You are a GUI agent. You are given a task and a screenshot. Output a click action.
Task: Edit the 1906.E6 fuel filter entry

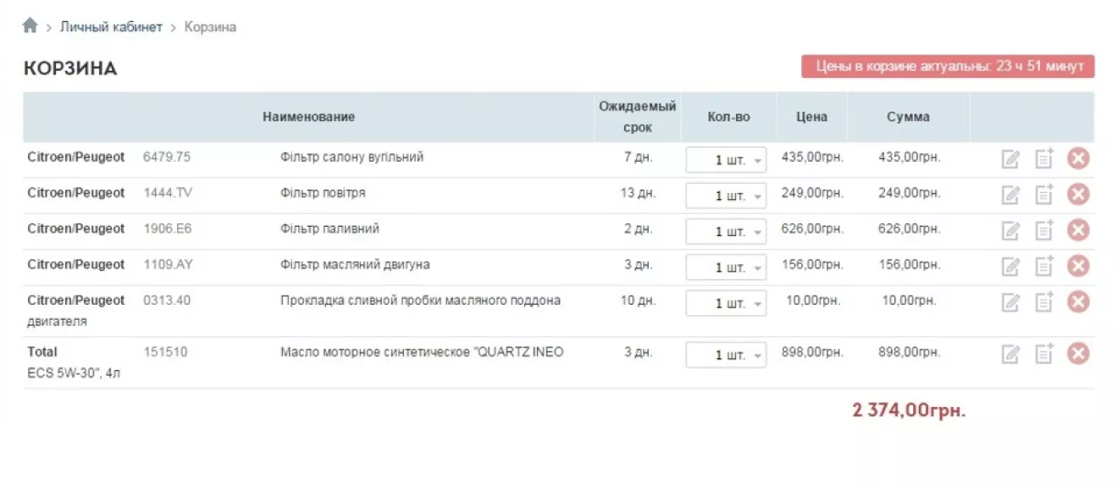pyautogui.click(x=1010, y=231)
